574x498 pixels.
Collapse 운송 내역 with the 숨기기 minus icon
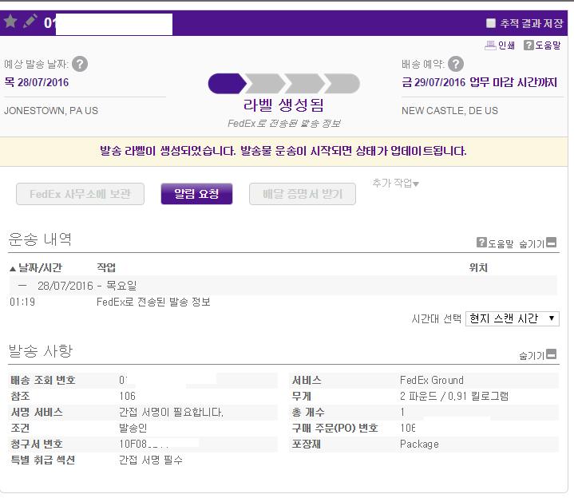coord(551,243)
